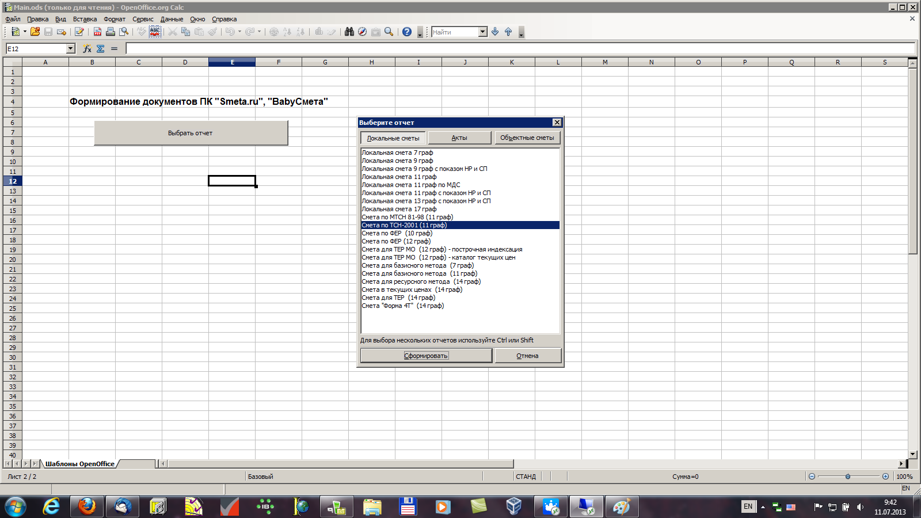Open the Zoom magnifier icon
The image size is (921, 518).
click(389, 32)
